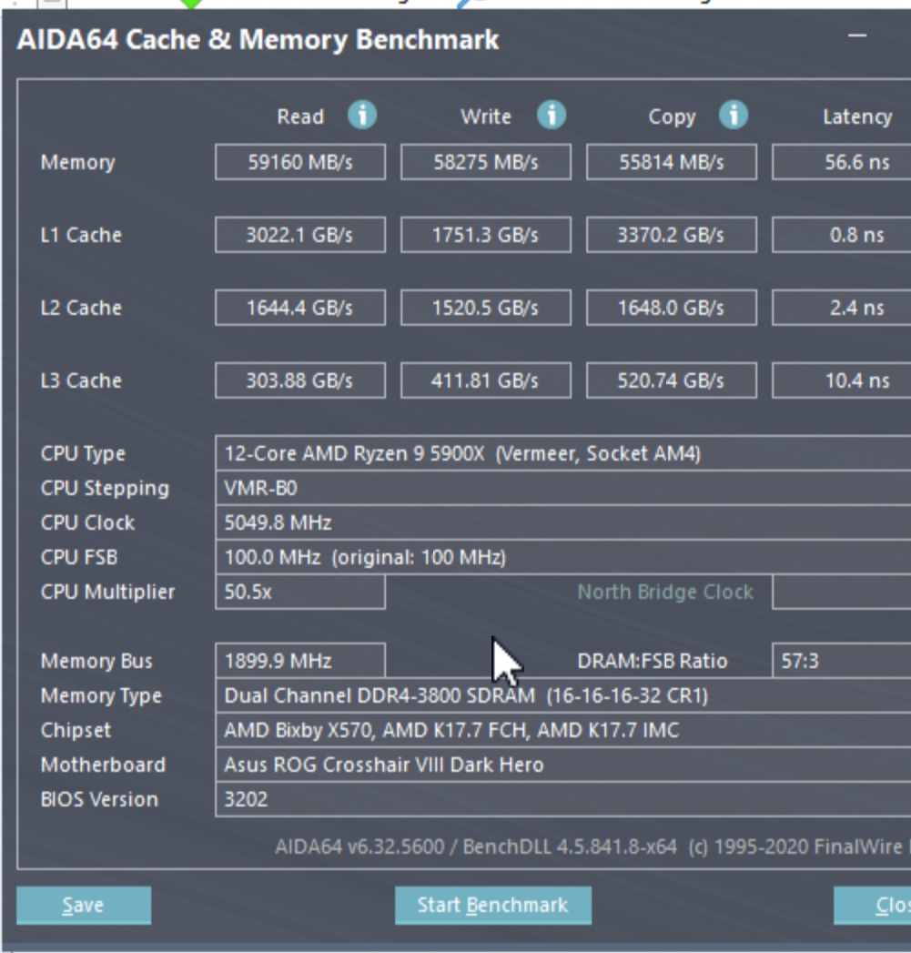Save the benchmark results
The width and height of the screenshot is (911, 953).
pos(84,905)
